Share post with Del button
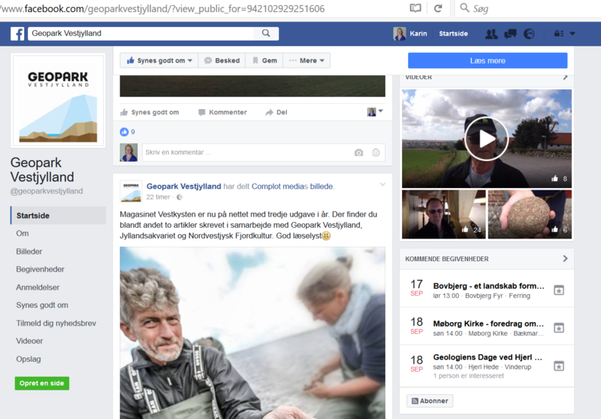Image resolution: width=601 pixels, height=419 pixels. (x=276, y=112)
